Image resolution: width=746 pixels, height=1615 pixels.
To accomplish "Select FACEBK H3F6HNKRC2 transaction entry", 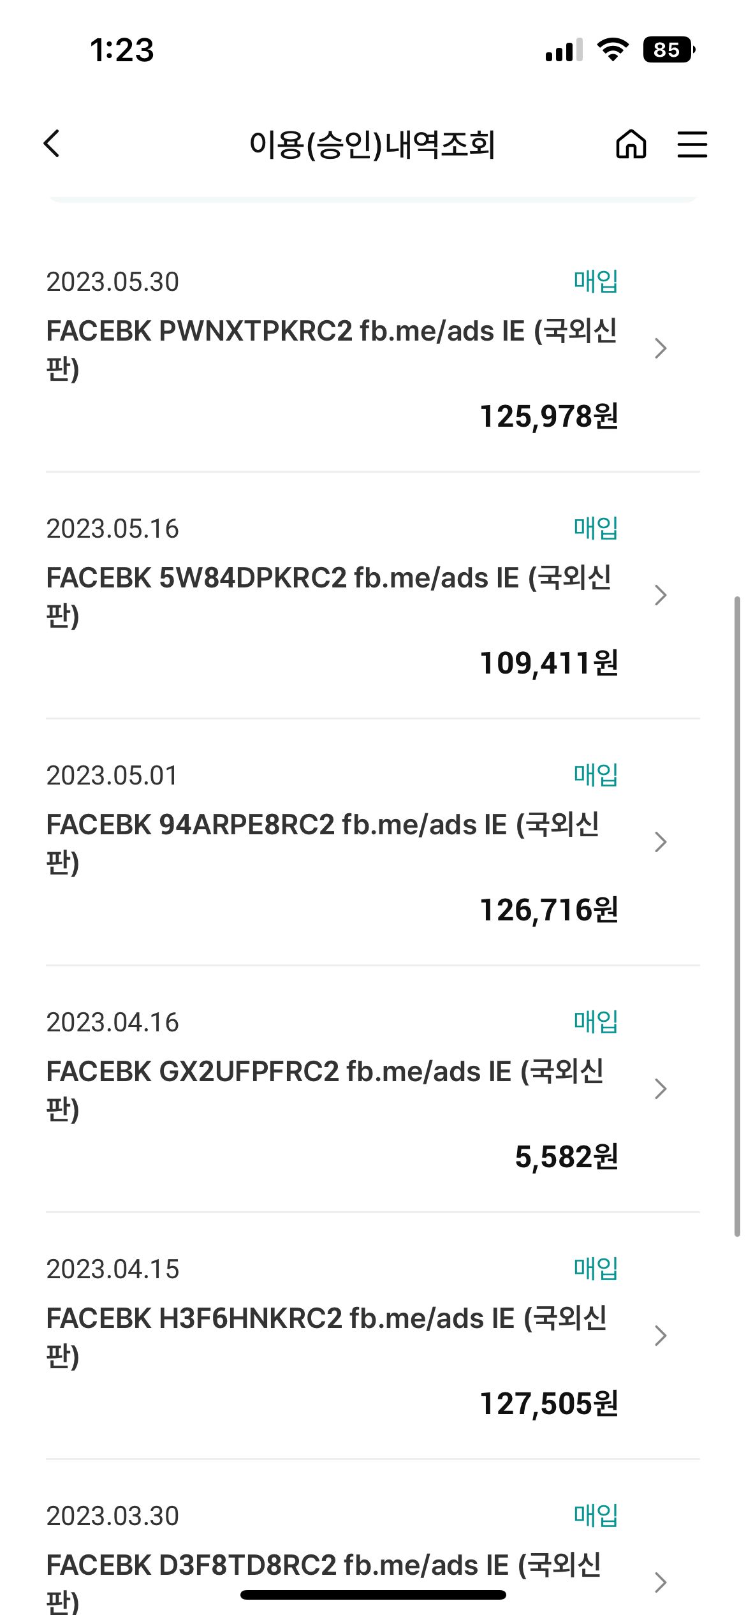I will (373, 1336).
